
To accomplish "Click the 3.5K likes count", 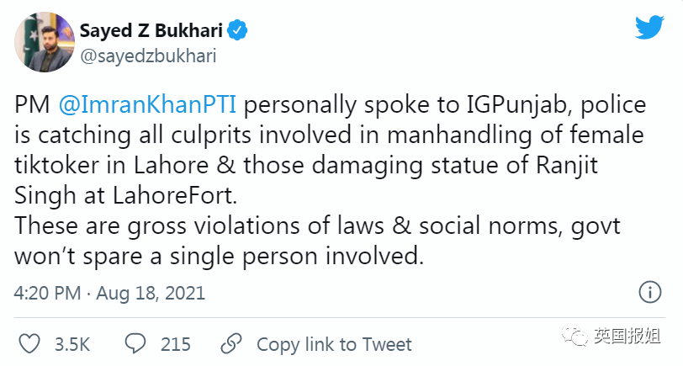I will tap(72, 344).
